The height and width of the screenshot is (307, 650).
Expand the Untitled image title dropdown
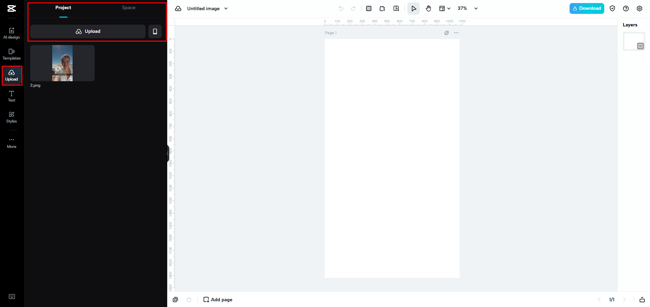pos(226,8)
